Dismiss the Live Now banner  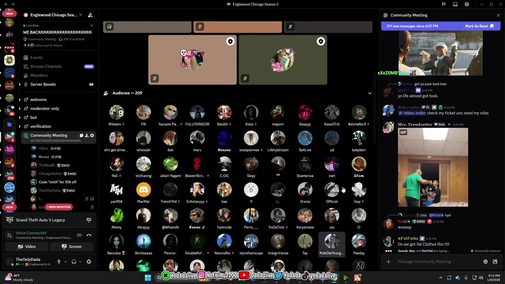[92, 26]
